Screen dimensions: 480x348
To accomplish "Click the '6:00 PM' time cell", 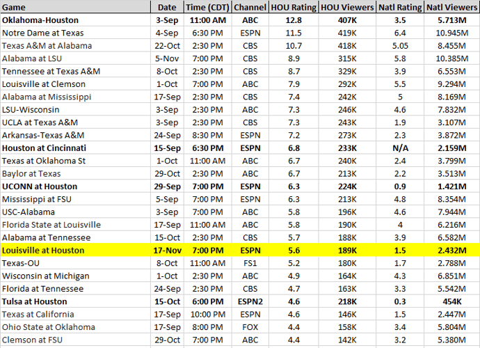I will click(208, 301).
